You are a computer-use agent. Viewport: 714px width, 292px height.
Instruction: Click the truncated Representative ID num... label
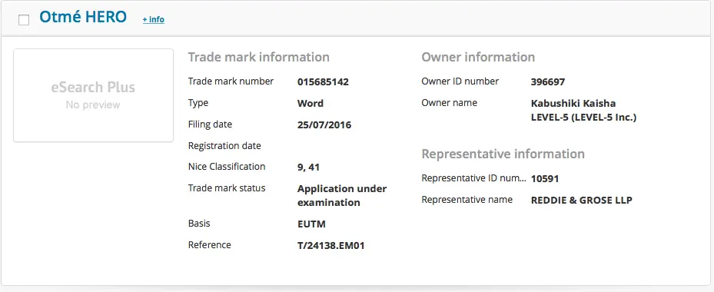click(473, 178)
